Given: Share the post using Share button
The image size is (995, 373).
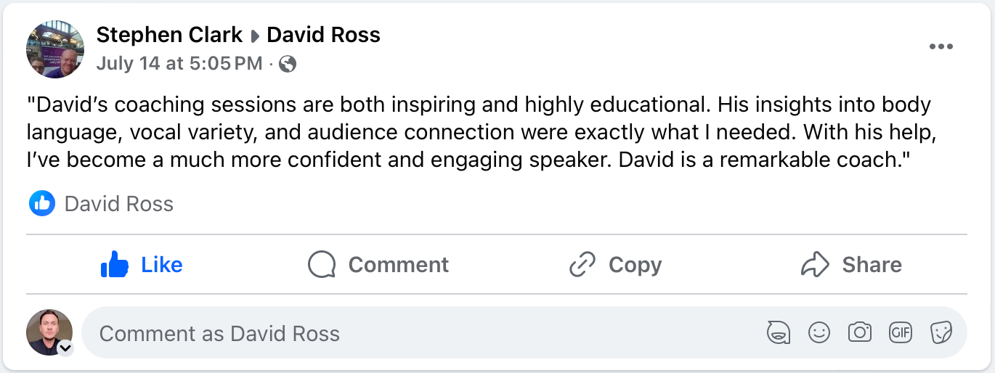Looking at the screenshot, I should [x=851, y=265].
